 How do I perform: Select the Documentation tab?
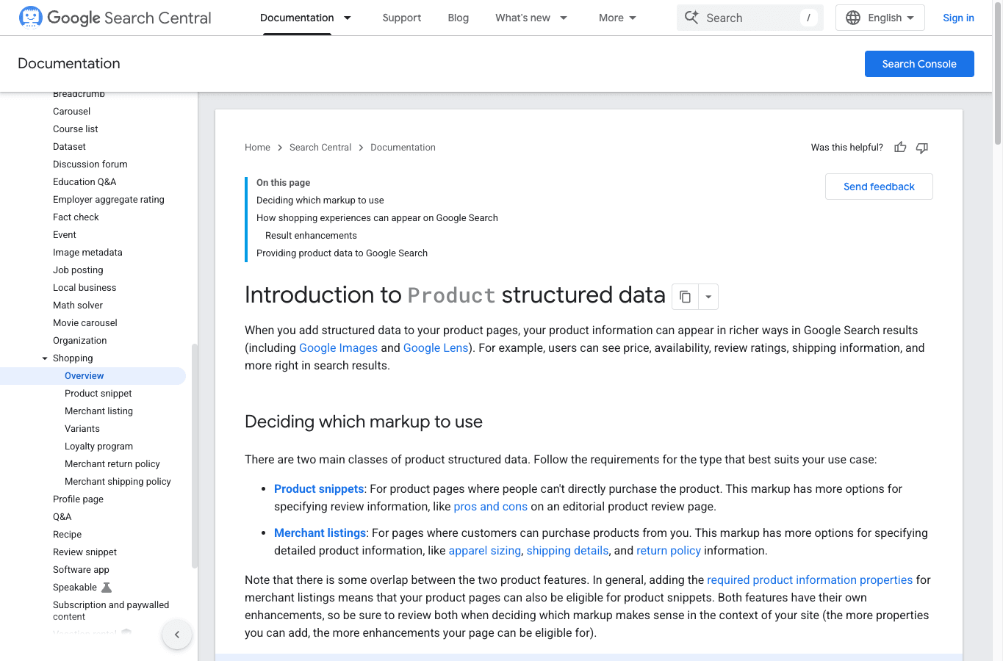[297, 18]
